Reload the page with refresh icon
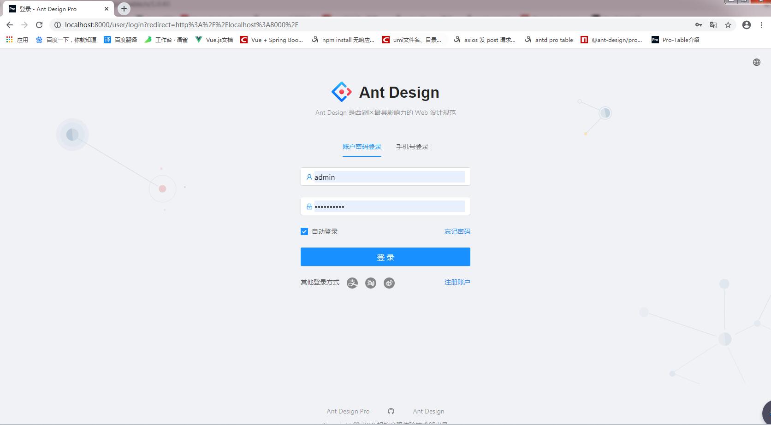 (39, 25)
